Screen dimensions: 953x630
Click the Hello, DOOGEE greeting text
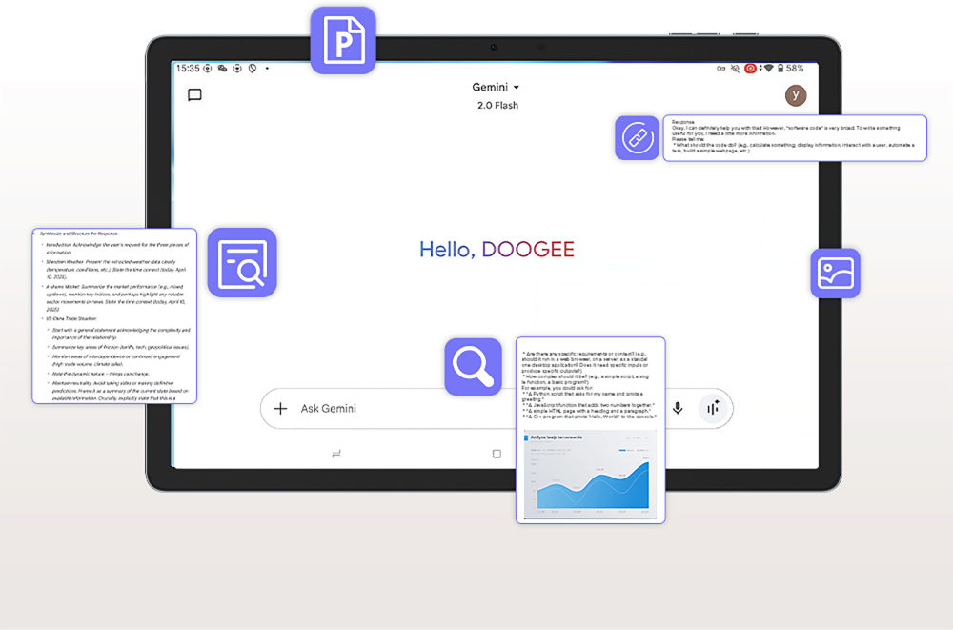(497, 250)
